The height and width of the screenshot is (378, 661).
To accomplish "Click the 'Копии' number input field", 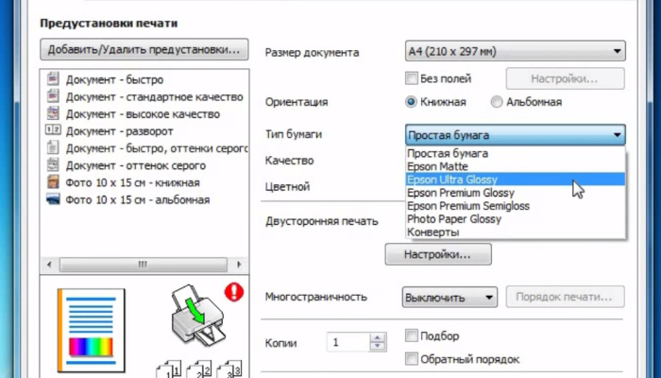I will 348,342.
